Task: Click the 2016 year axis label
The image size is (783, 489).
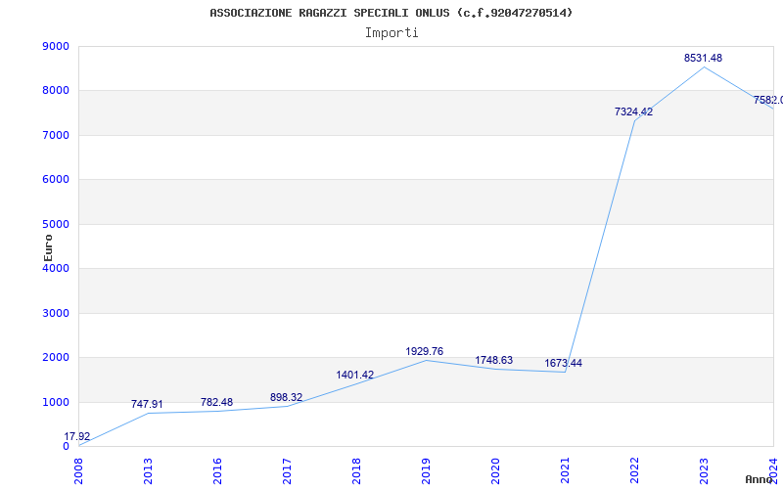Action: 217,469
